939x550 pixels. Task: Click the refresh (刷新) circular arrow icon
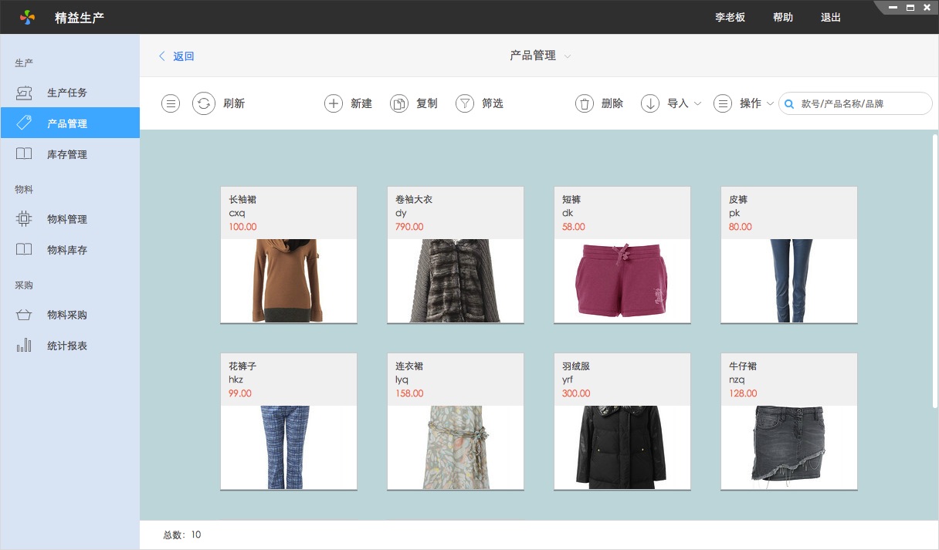203,103
